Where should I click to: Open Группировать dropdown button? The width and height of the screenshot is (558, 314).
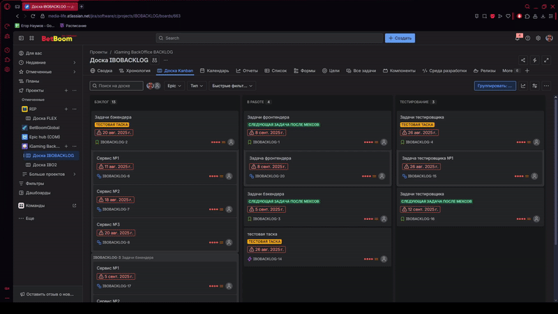[495, 86]
